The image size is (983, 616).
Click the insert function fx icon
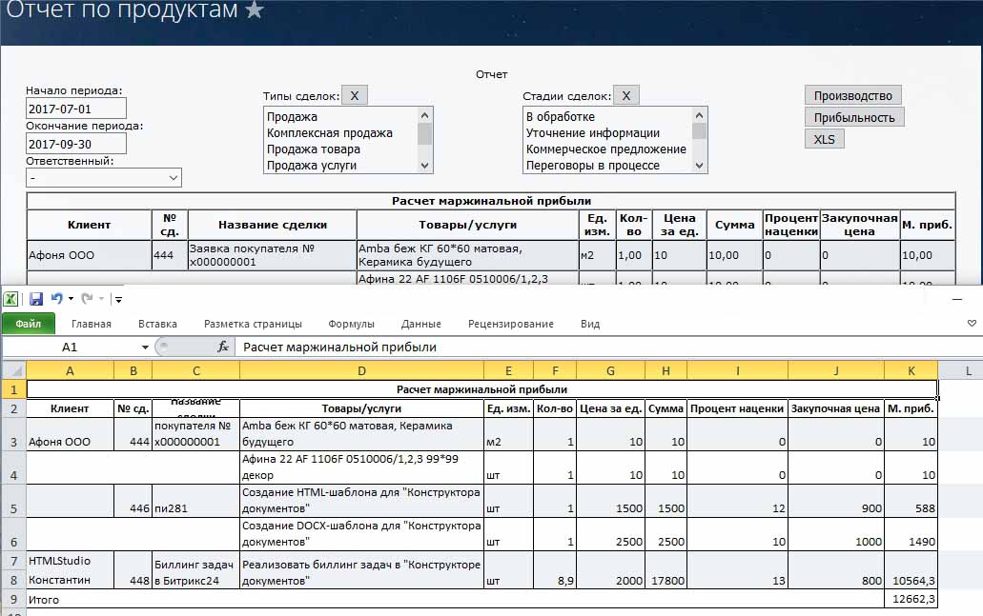point(223,348)
